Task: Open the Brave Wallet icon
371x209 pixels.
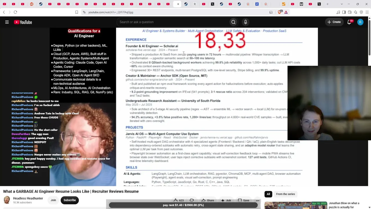Action: [x=350, y=12]
